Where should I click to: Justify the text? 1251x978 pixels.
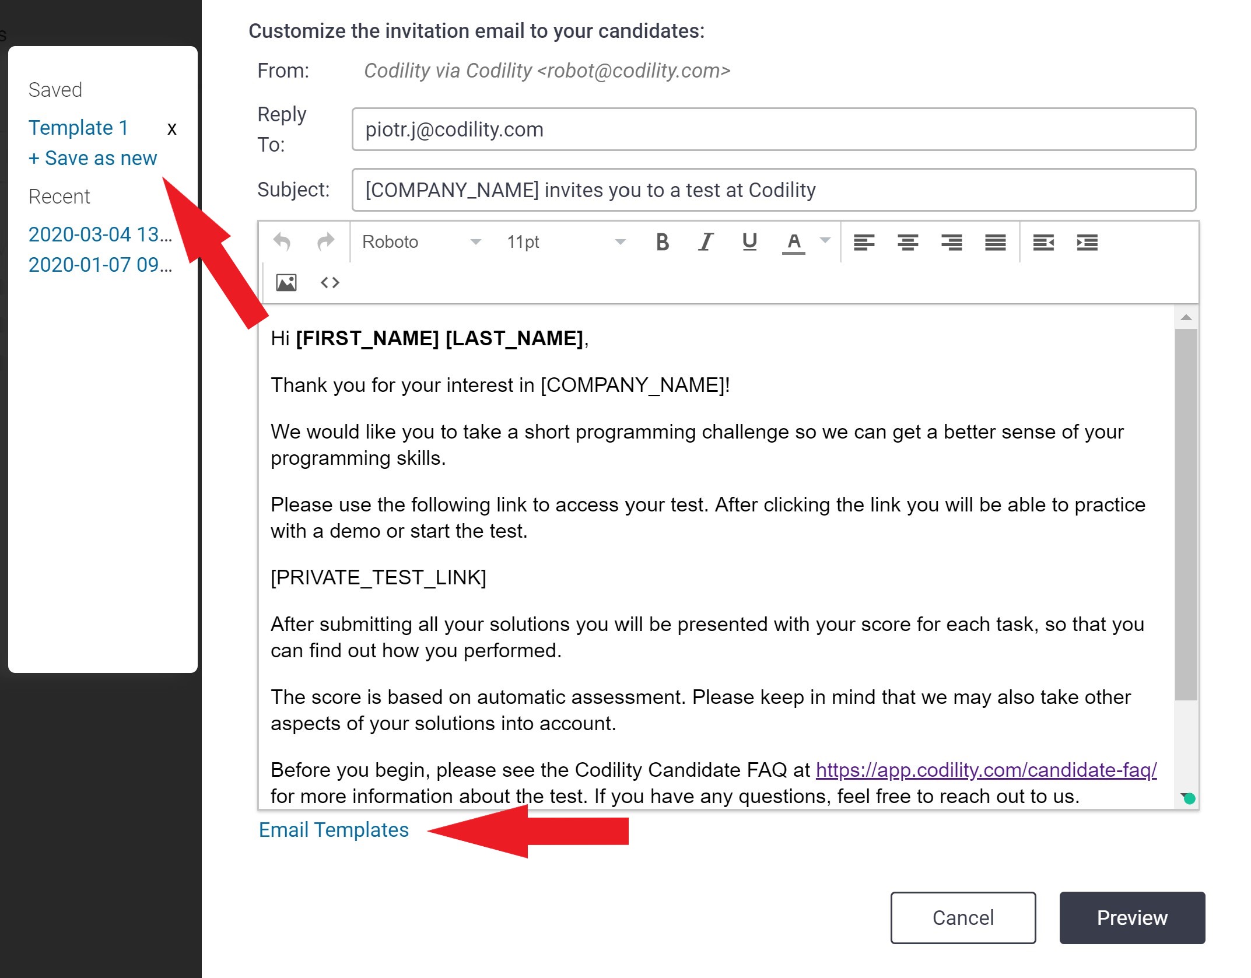click(x=995, y=242)
